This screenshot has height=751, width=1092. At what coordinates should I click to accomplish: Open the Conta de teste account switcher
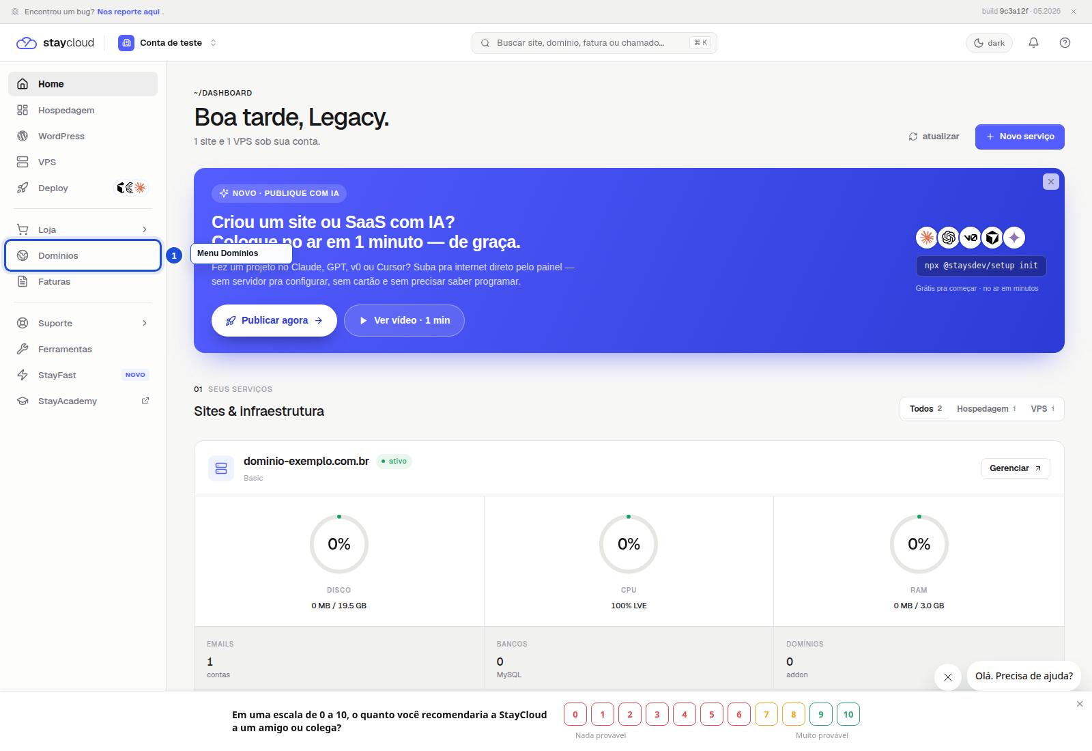pos(167,42)
